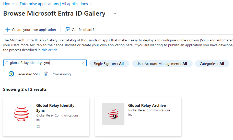Open Global Relay Archive title

(x=147, y=105)
